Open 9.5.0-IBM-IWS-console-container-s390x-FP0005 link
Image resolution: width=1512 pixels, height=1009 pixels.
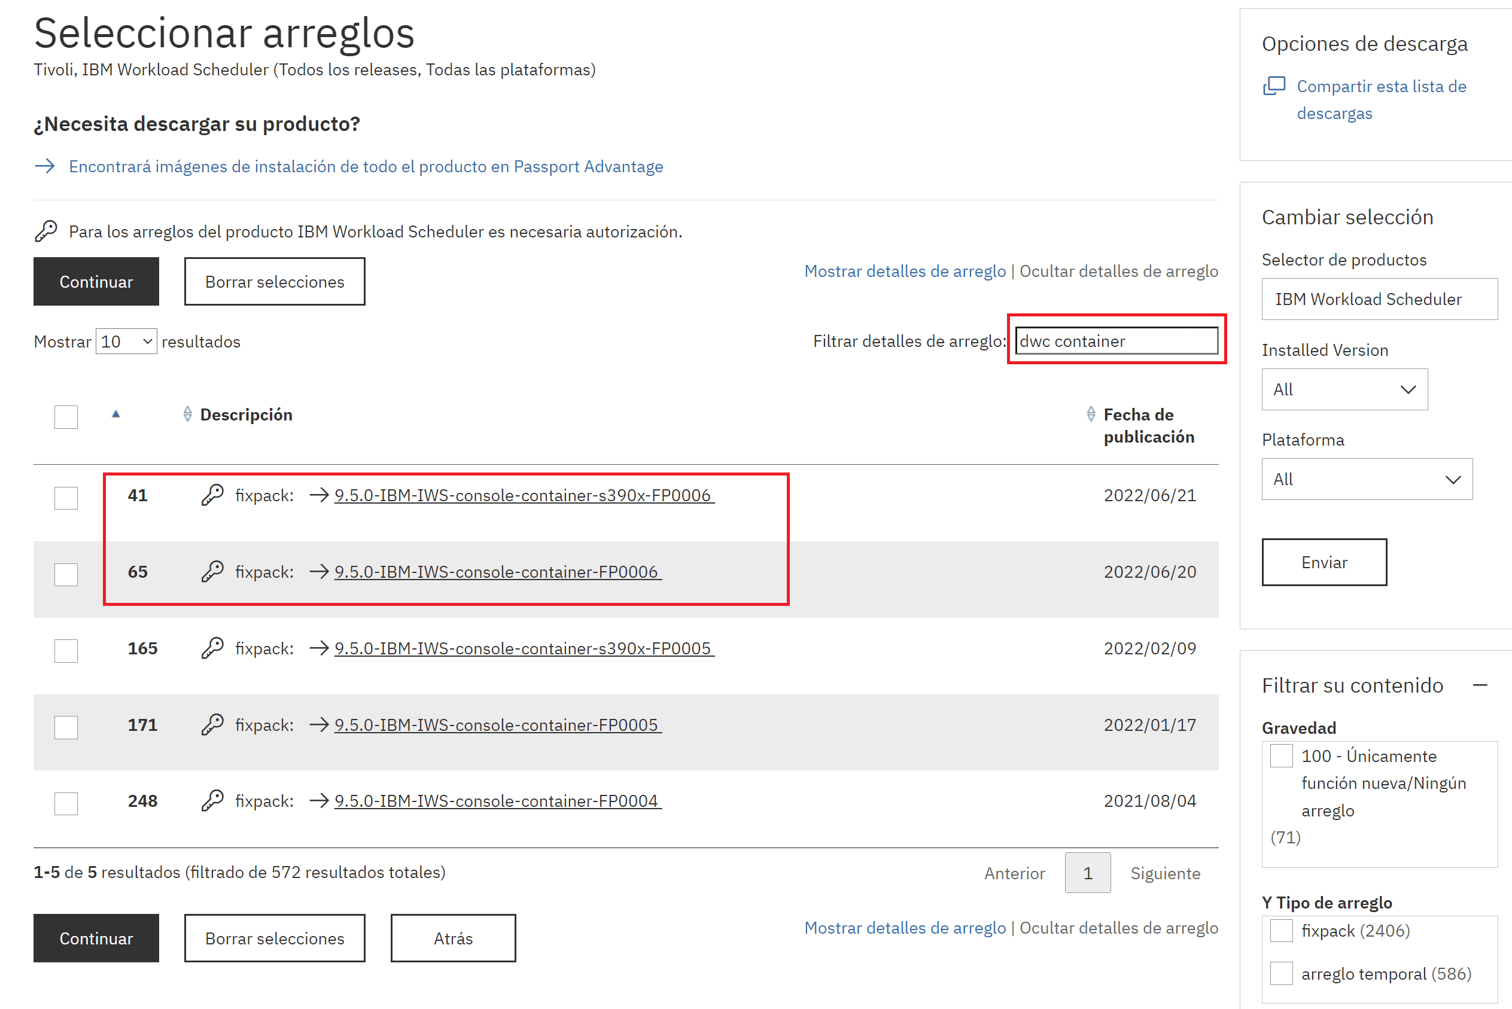524,648
